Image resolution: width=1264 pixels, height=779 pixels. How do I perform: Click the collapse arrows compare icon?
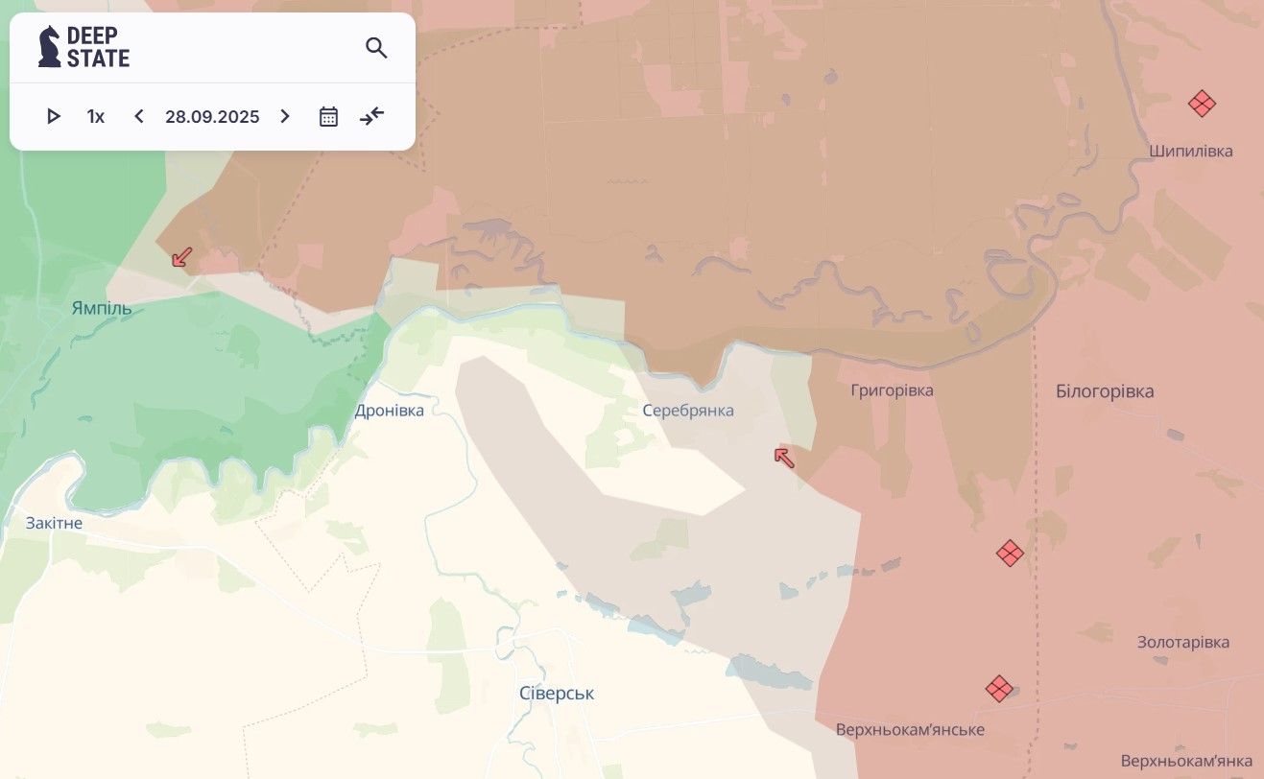point(372,116)
